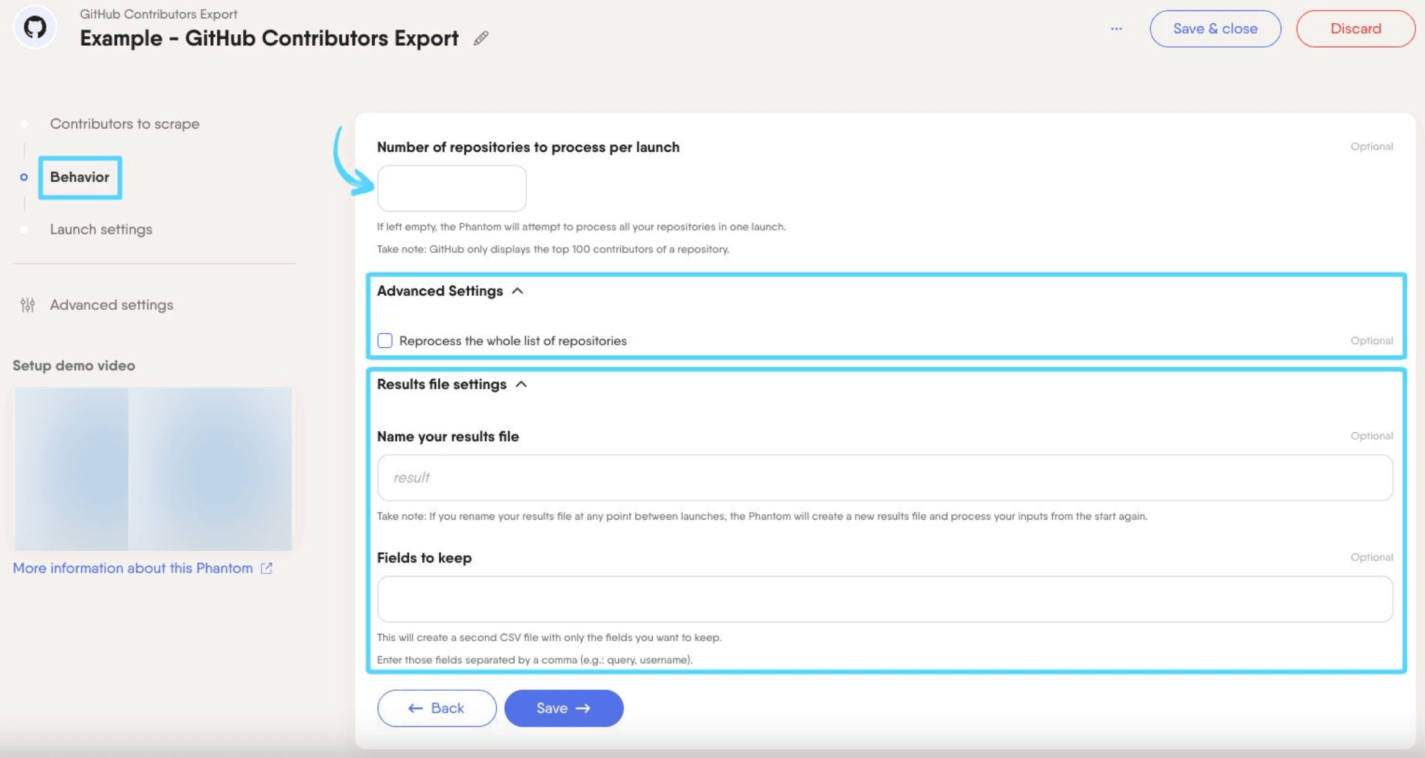Click the GitHub logo icon
This screenshot has width=1425, height=758.
coord(35,28)
